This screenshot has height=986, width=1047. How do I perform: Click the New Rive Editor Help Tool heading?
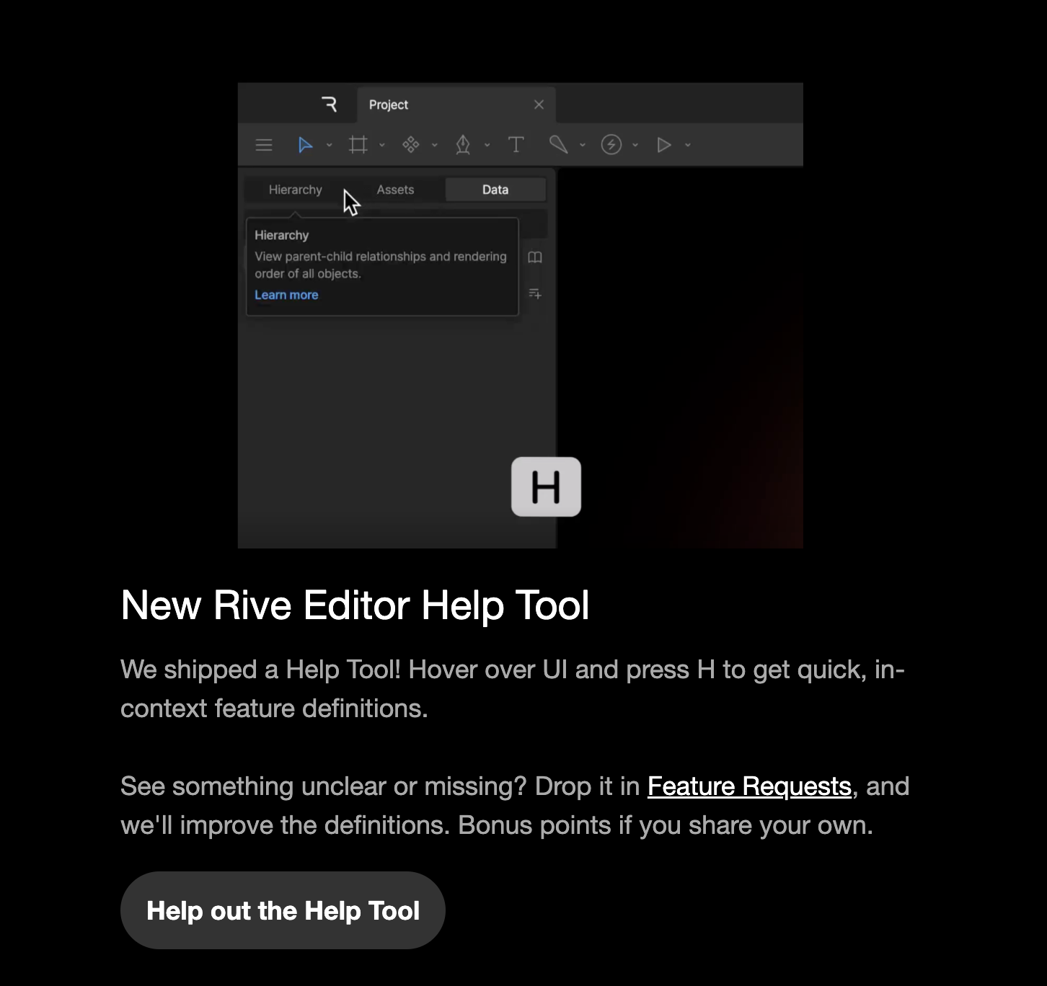355,605
